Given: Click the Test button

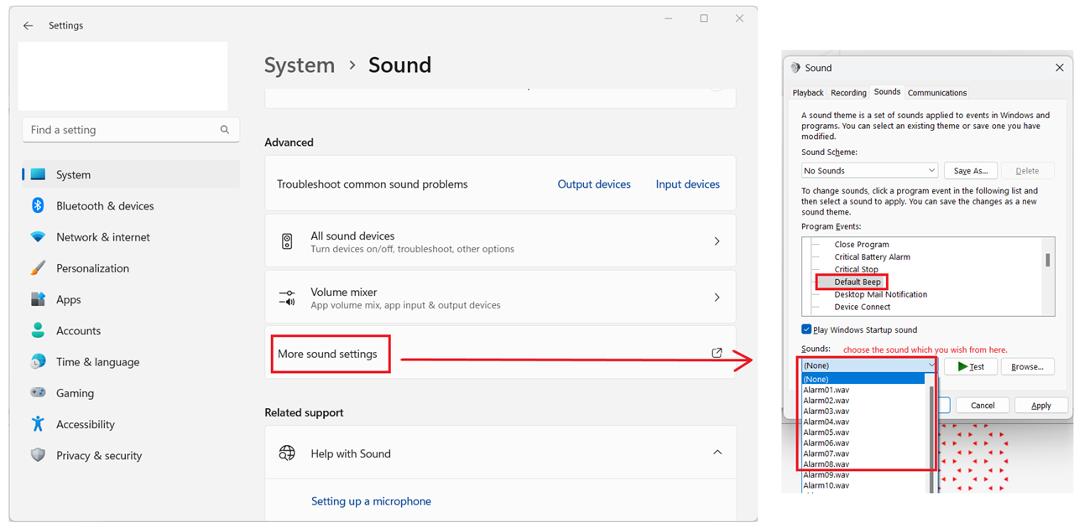Looking at the screenshot, I should point(970,366).
